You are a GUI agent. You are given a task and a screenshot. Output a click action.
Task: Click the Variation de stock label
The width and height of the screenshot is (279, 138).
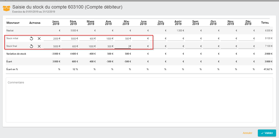16,54
